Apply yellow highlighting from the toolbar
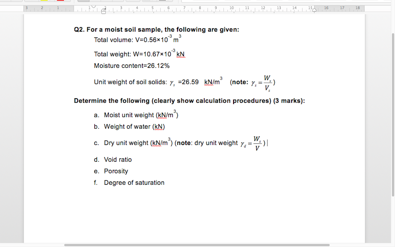 point(44,1)
